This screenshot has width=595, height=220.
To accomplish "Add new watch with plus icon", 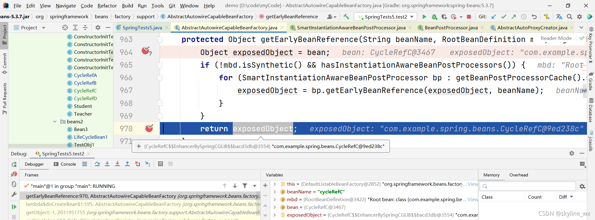I will [x=265, y=185].
